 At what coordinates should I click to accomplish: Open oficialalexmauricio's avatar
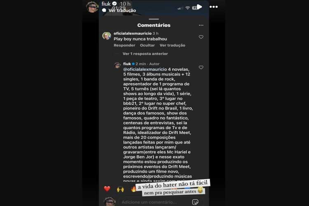107,36
